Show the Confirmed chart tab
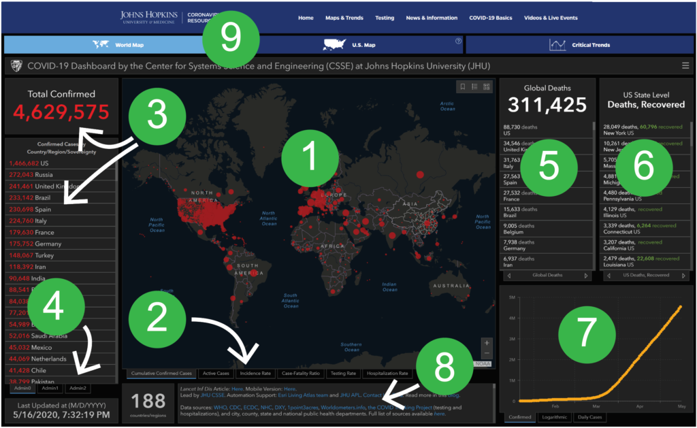The width and height of the screenshot is (697, 428). pyautogui.click(x=519, y=417)
